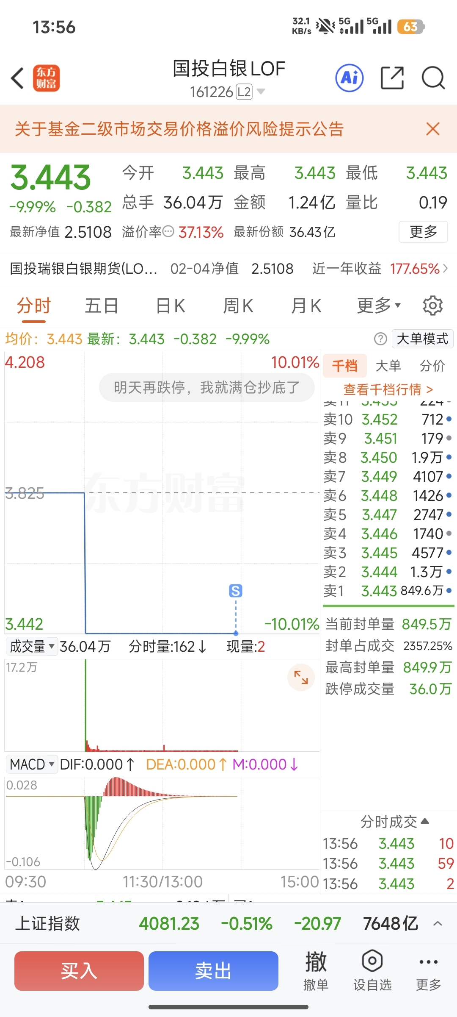
Task: Switch to 日K chart tab
Action: click(x=171, y=306)
